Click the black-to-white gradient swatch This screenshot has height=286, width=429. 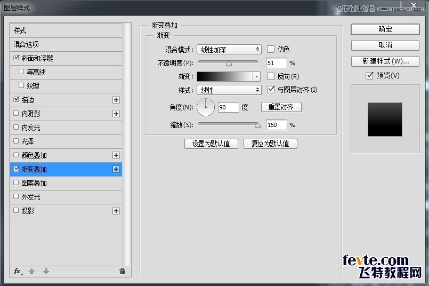pos(224,76)
